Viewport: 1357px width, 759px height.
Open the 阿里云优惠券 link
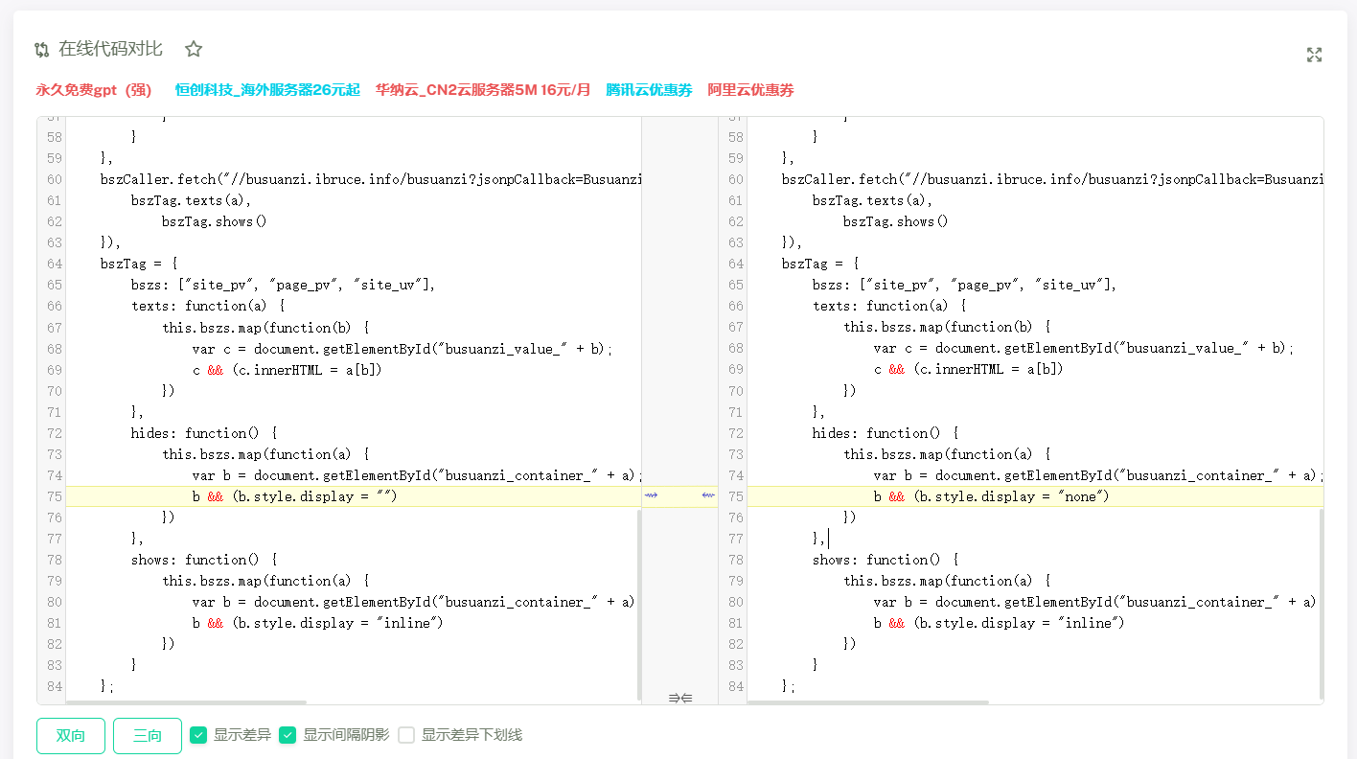point(750,90)
